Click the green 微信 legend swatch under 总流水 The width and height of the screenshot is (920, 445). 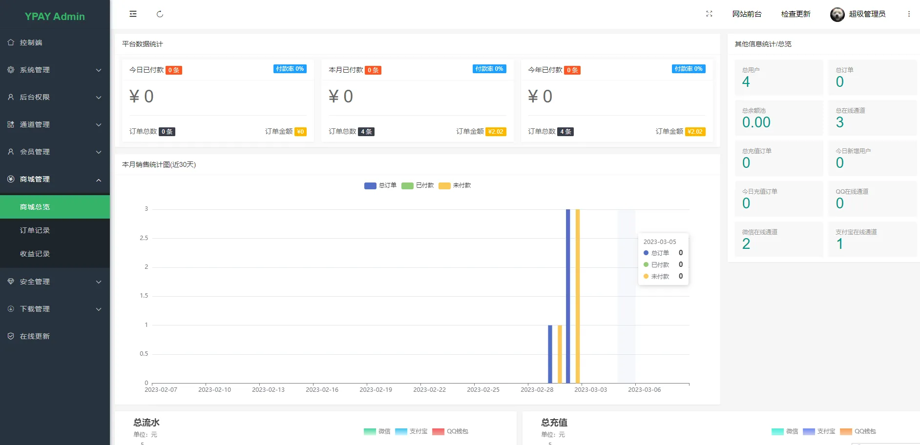pos(370,431)
